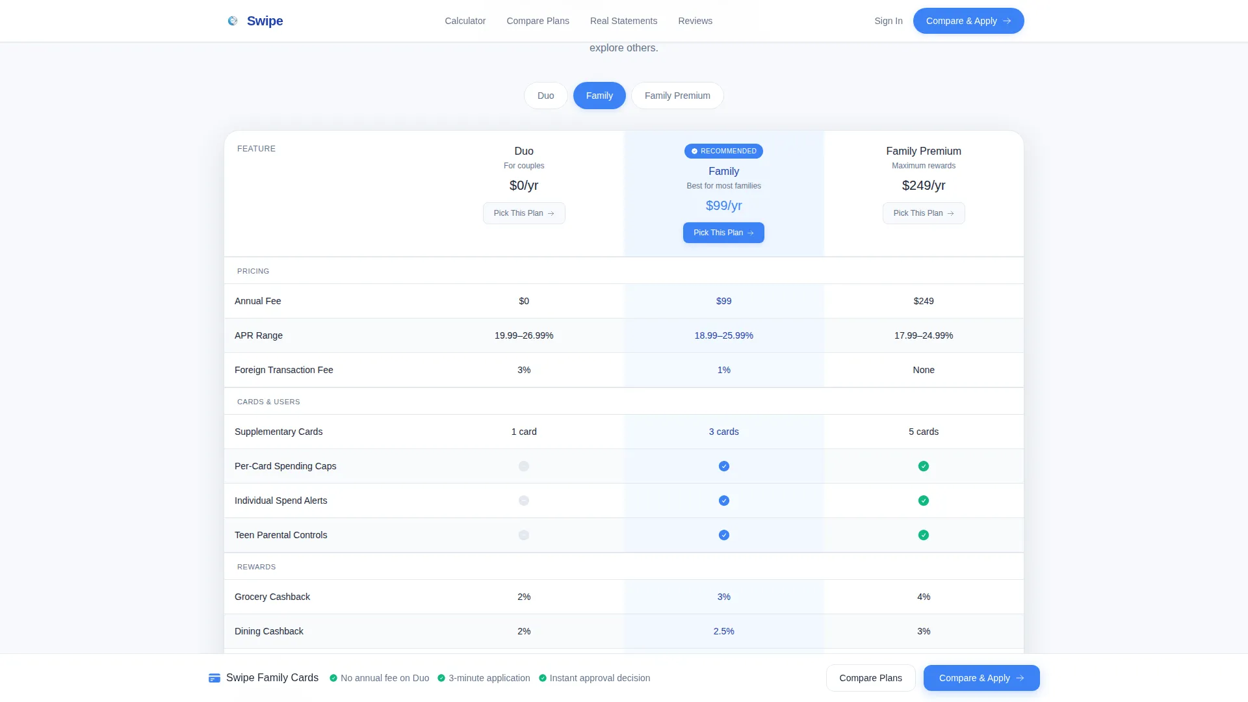Click check icon beside No annual fee on Duo

(x=333, y=678)
